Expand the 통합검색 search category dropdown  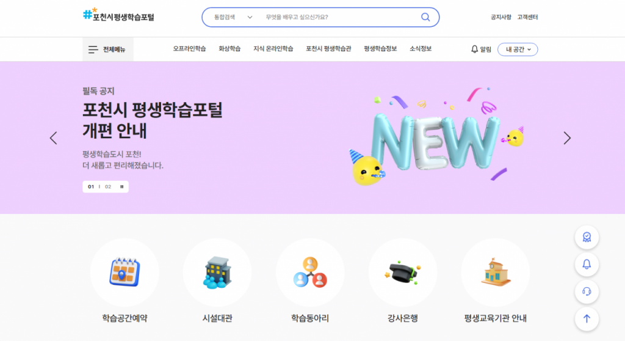(x=233, y=17)
